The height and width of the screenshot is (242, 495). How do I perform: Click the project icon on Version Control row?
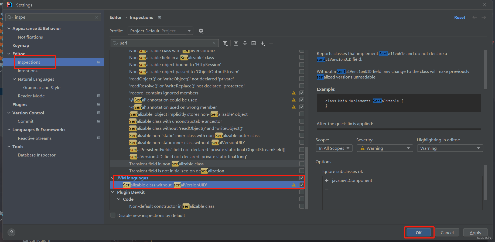[99, 113]
